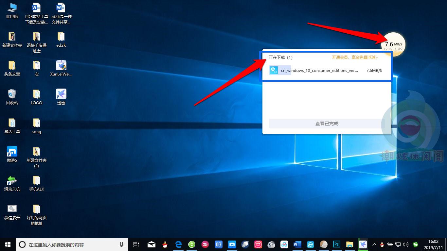
Task: Open the 微信多开 desktop icon
Action: 12,212
